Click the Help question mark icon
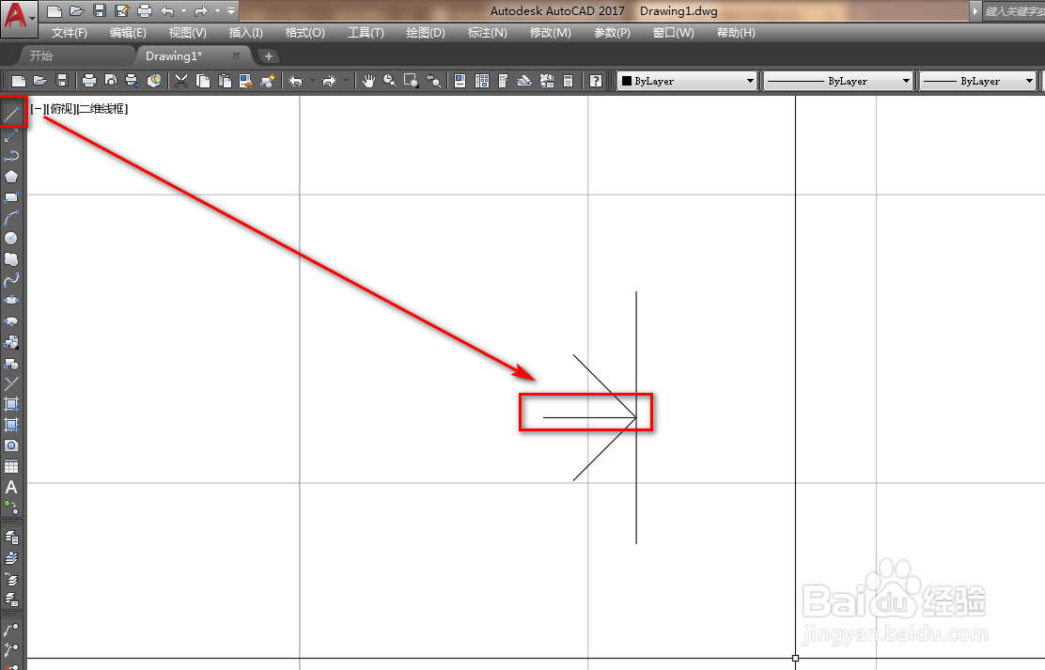Image resolution: width=1045 pixels, height=670 pixels. pos(595,82)
